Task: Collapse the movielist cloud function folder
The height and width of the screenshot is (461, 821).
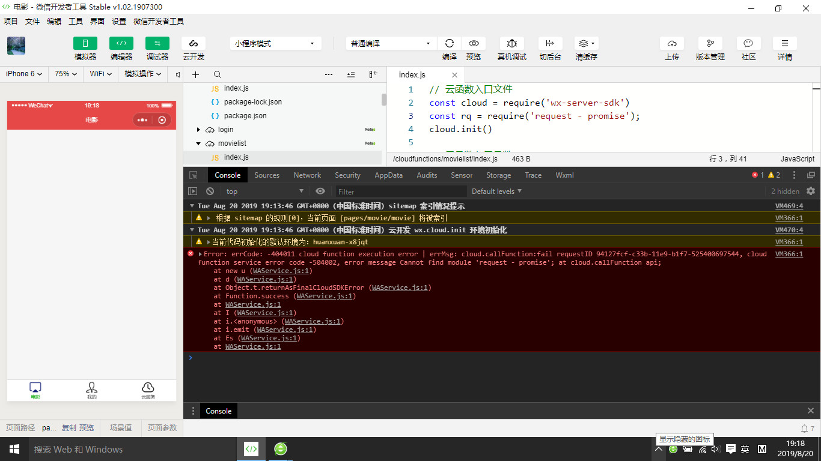Action: click(198, 143)
